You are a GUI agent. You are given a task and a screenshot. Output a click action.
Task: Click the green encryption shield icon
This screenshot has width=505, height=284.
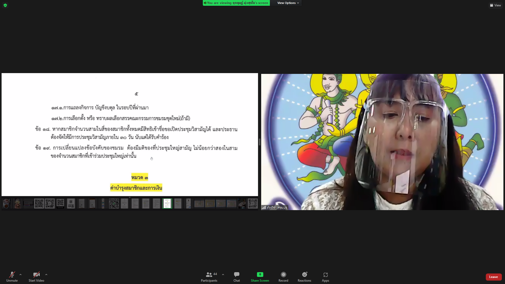click(x=5, y=5)
